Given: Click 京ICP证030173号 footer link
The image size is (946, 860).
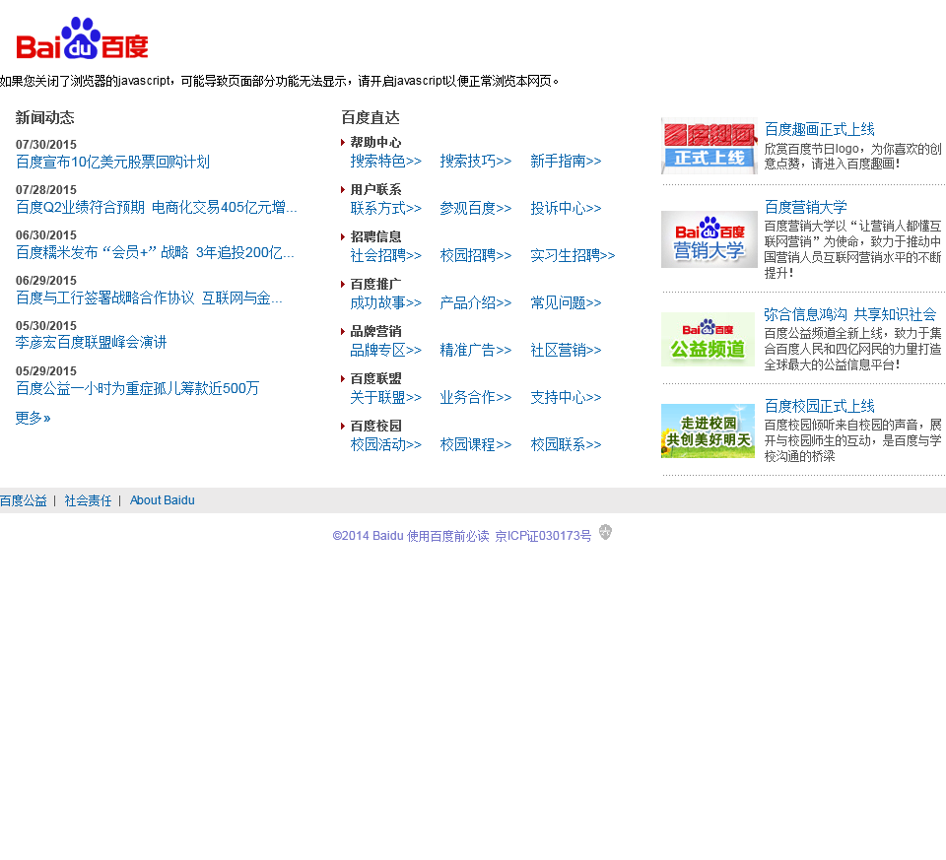Looking at the screenshot, I should [x=543, y=536].
